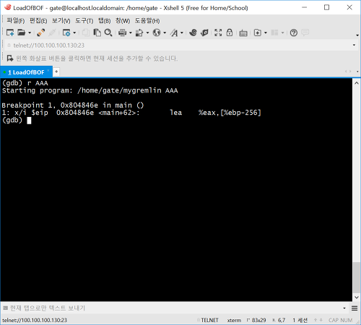Open the compose bar target dropdown arrow
The width and height of the screenshot is (361, 325).
(344, 308)
